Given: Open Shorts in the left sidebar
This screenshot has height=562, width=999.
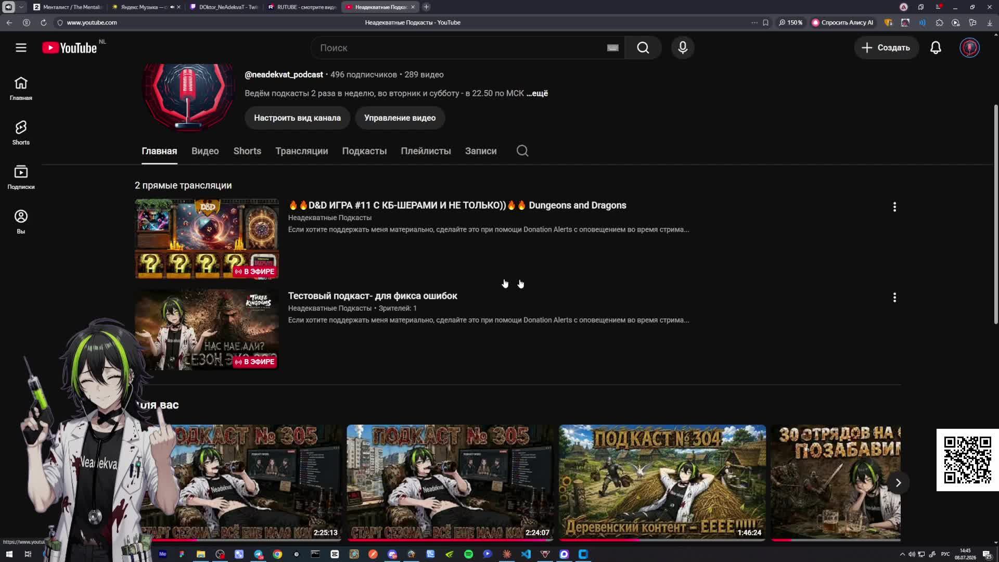Looking at the screenshot, I should tap(21, 133).
